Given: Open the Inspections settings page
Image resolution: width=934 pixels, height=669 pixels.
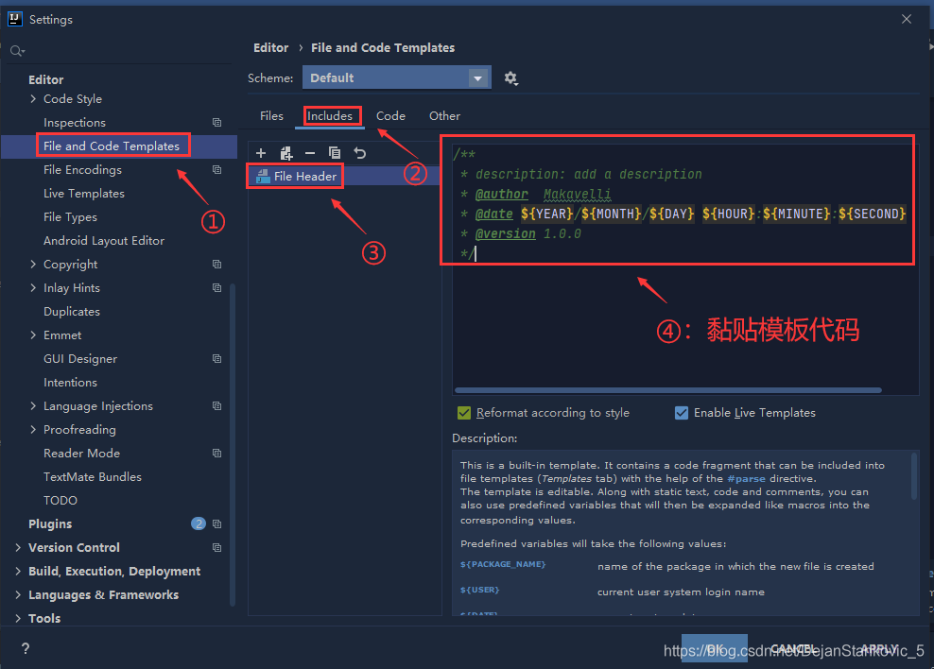Looking at the screenshot, I should click(75, 123).
